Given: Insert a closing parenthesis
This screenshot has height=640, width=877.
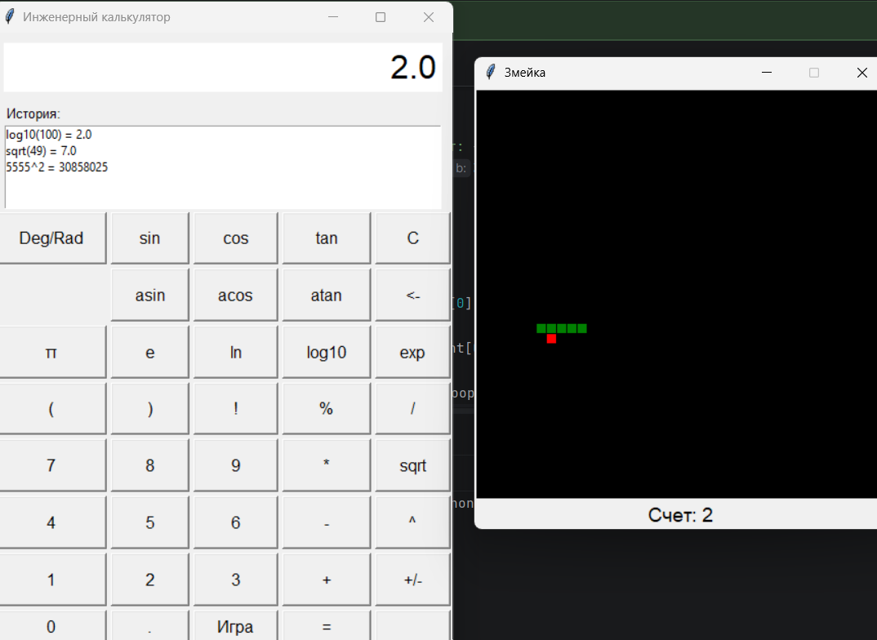Looking at the screenshot, I should (150, 409).
